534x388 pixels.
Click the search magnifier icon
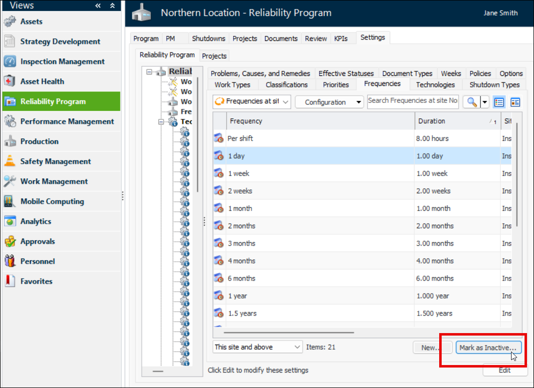click(x=471, y=102)
